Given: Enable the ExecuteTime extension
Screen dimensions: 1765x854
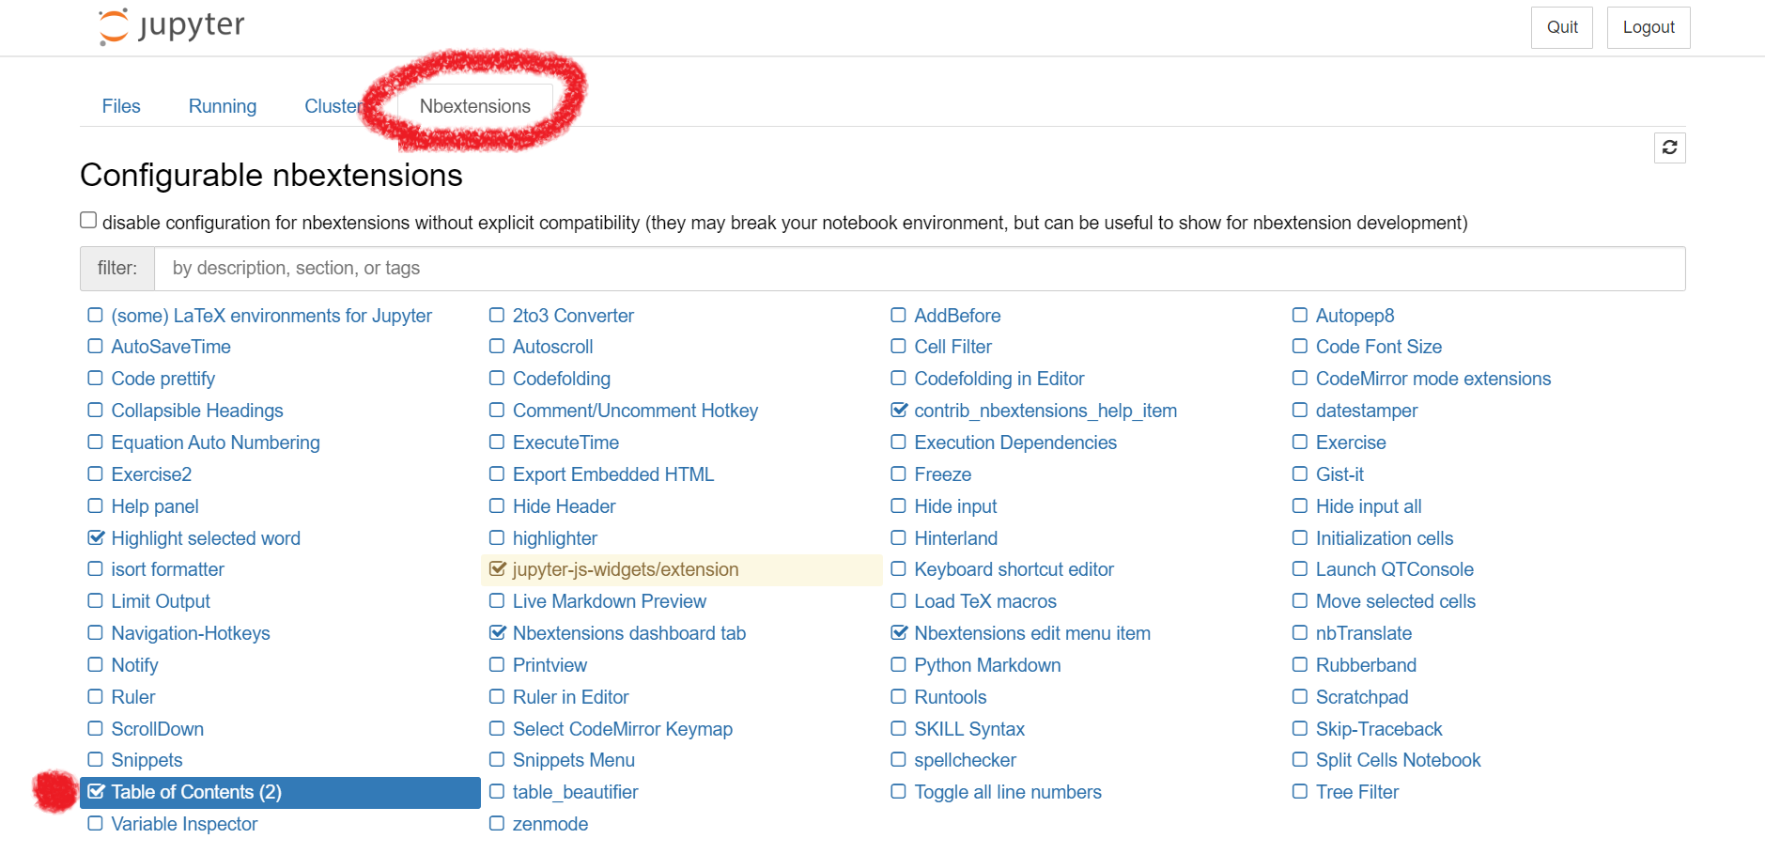Looking at the screenshot, I should tap(497, 443).
